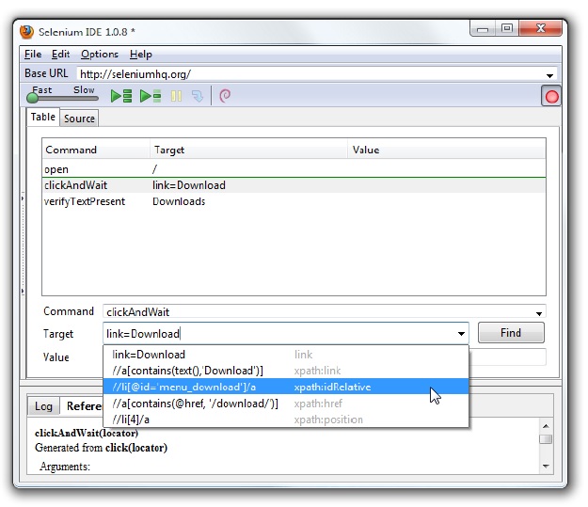Switch to the Source tab
588x507 pixels.
coord(79,119)
